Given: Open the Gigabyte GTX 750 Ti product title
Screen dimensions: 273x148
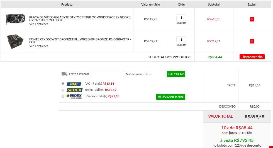Looking at the screenshot, I should 80,19.
